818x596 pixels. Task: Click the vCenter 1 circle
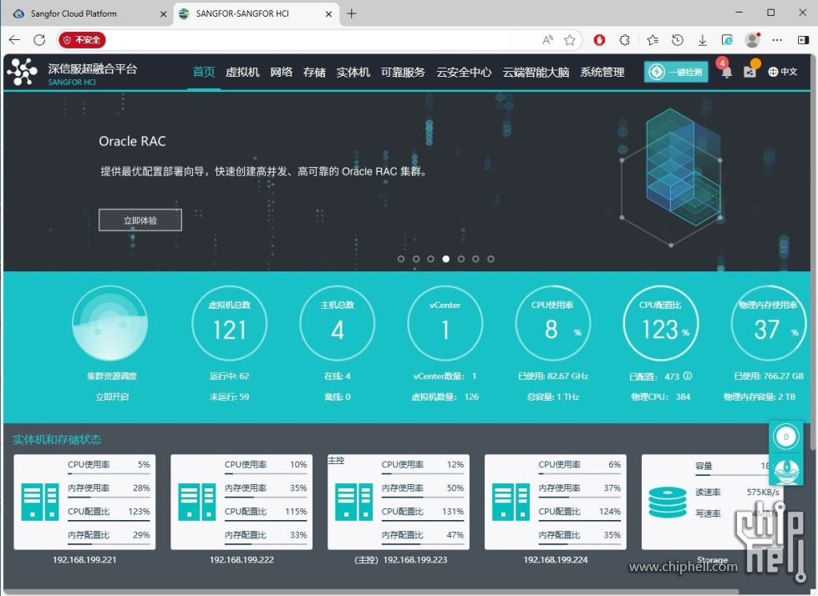445,324
